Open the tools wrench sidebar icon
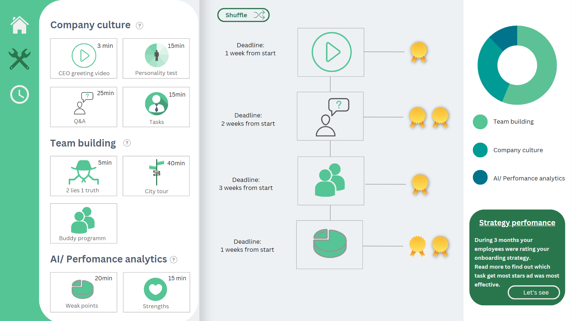Screen dimensions: 571x321 click(x=20, y=59)
